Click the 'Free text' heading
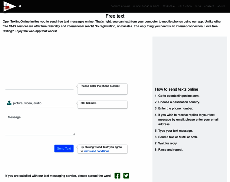The width and height of the screenshot is (230, 182). [115, 16]
